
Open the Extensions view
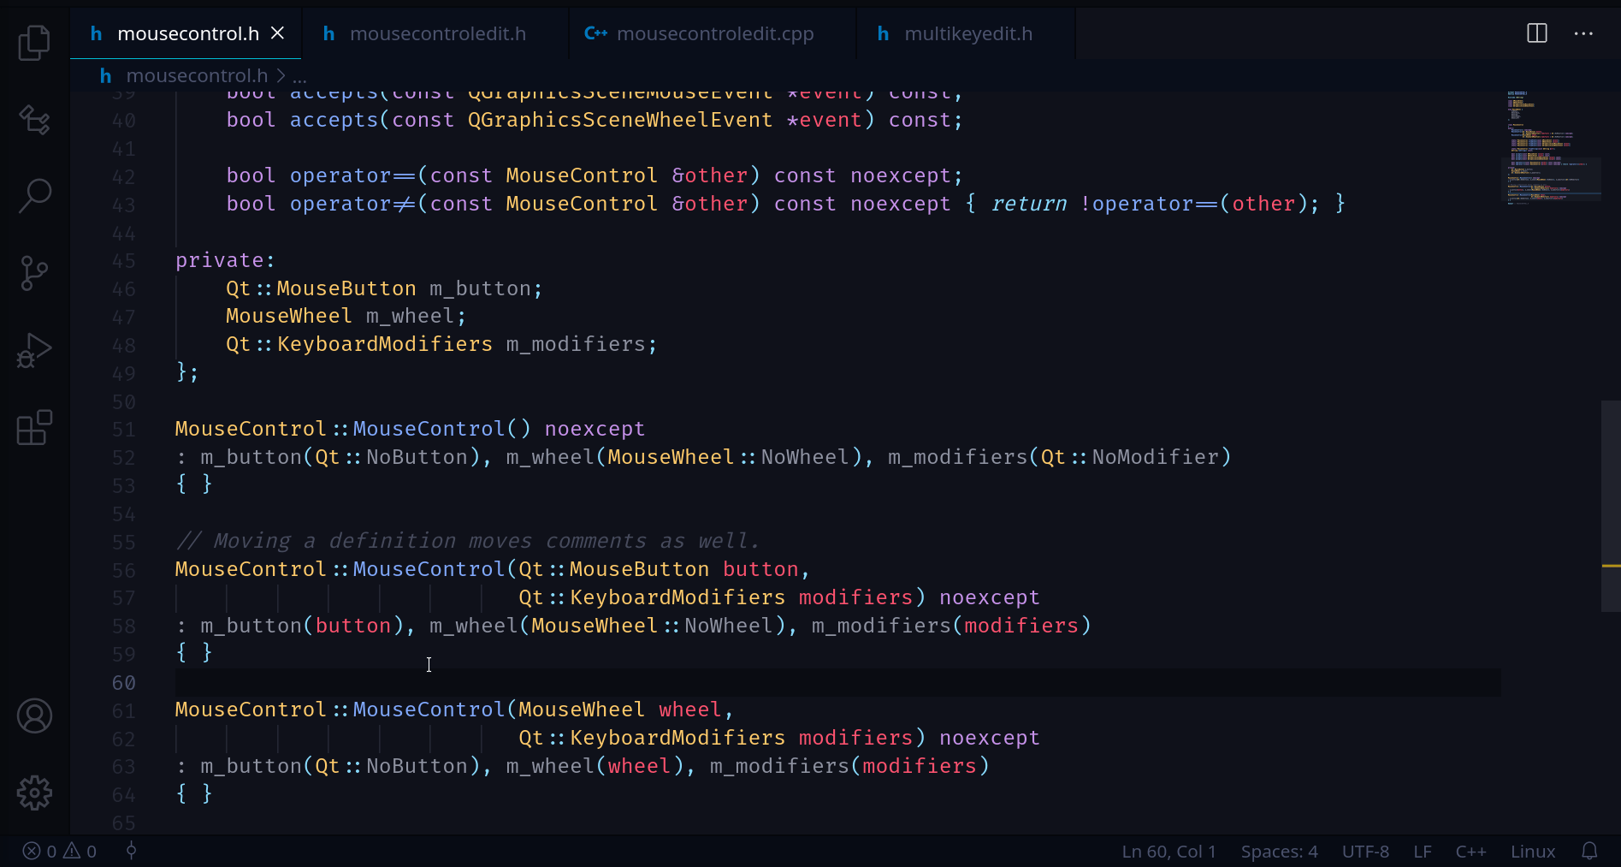34,427
